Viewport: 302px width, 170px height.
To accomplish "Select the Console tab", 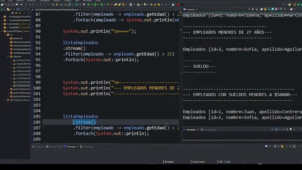I will pyautogui.click(x=190, y=9).
